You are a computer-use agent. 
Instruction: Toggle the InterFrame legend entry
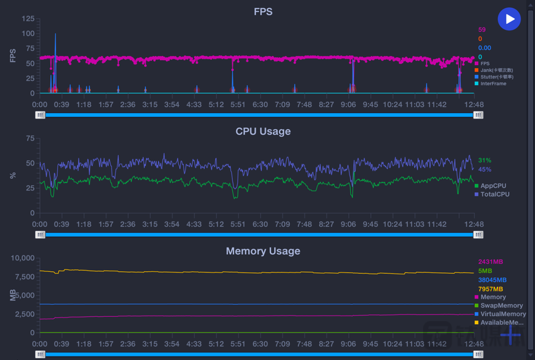point(490,83)
